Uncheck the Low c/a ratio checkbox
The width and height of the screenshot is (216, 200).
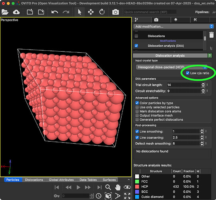coord(188,73)
